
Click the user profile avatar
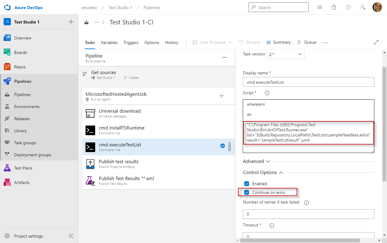pos(377,8)
